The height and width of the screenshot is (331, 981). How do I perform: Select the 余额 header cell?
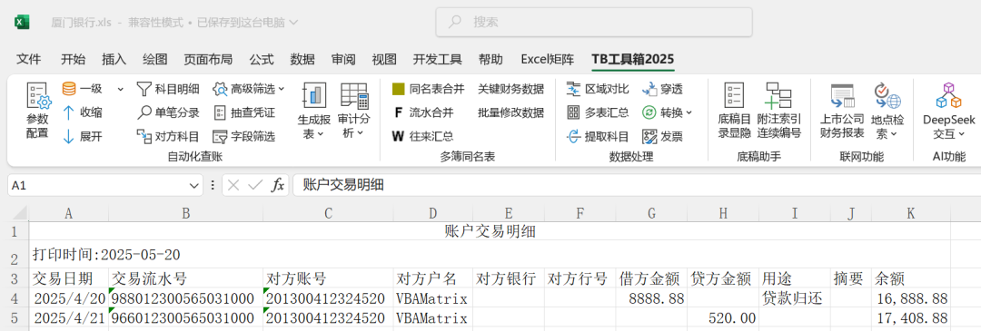point(910,278)
